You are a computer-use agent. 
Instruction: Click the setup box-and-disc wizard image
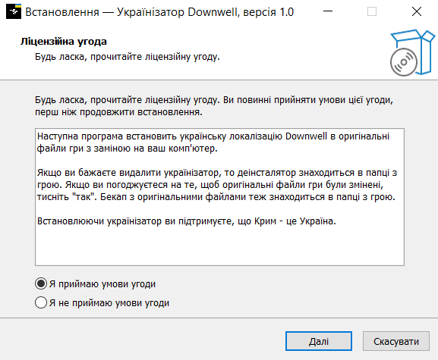tap(412, 52)
